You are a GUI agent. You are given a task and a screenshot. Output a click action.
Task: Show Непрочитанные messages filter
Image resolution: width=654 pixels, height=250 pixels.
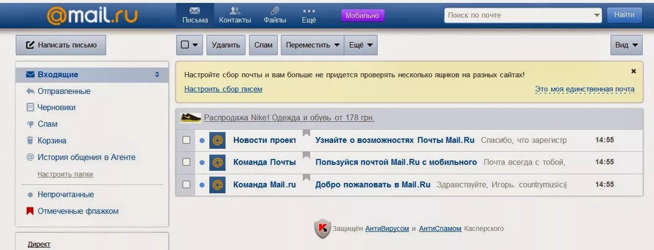(x=66, y=195)
